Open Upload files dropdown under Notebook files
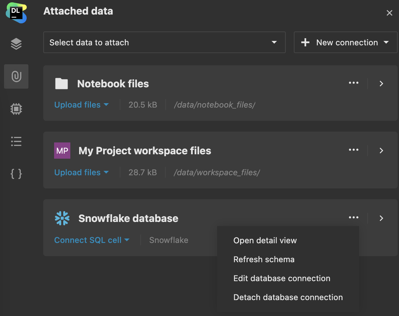 (x=81, y=105)
